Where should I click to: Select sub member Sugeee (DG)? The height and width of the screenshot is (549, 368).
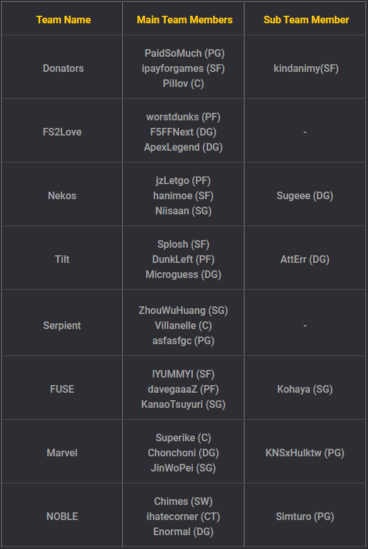pos(304,196)
